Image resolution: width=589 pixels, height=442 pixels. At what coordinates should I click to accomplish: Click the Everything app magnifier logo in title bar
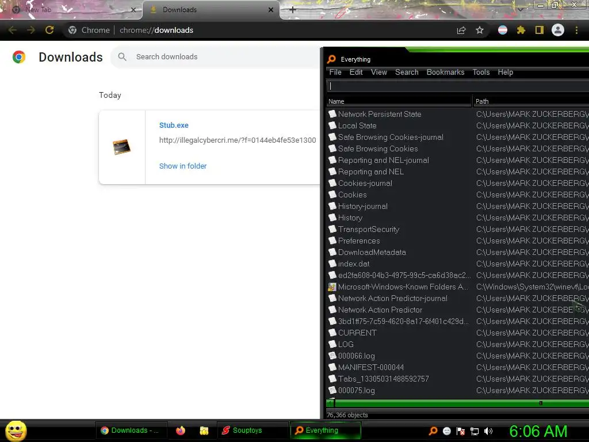click(x=331, y=59)
